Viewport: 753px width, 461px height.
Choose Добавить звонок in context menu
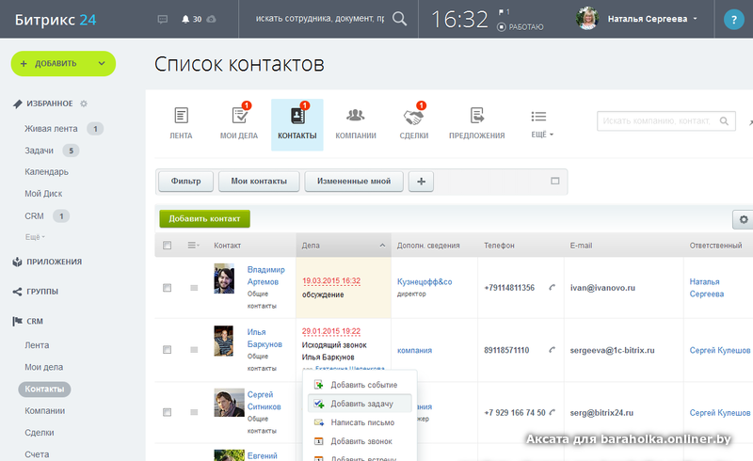coord(360,441)
